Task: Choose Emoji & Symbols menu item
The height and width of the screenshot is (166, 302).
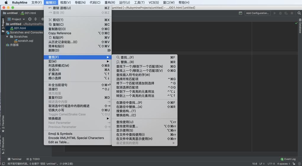Action: [77, 134]
